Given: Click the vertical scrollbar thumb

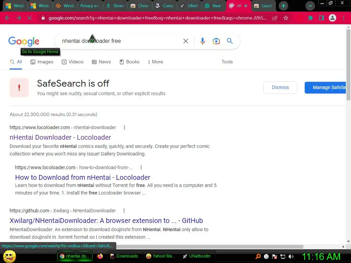Looking at the screenshot, I should point(348,65).
